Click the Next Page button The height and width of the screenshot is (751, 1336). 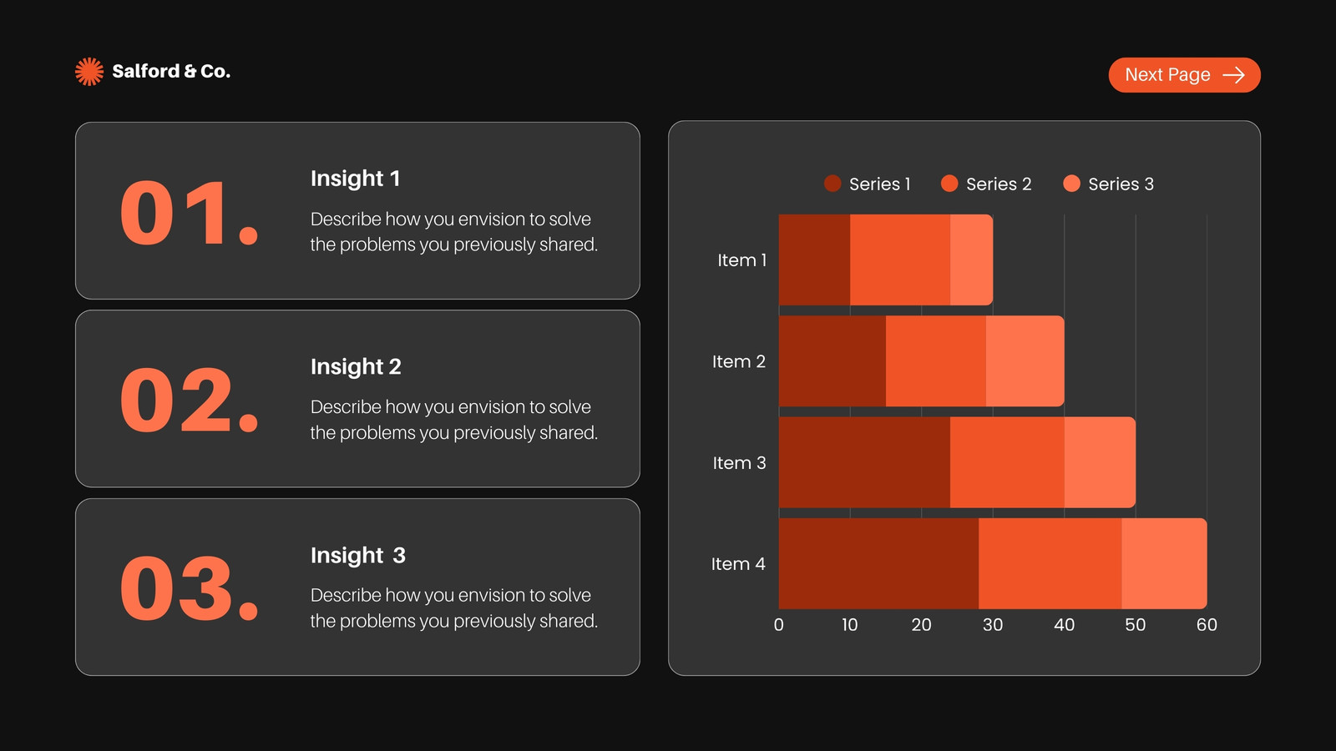[1184, 75]
